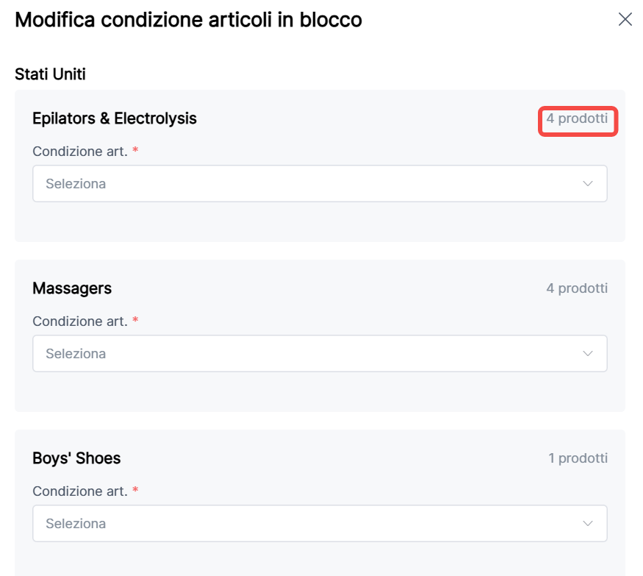Click required asterisk in Epilators section
The height and width of the screenshot is (576, 643).
(x=135, y=152)
